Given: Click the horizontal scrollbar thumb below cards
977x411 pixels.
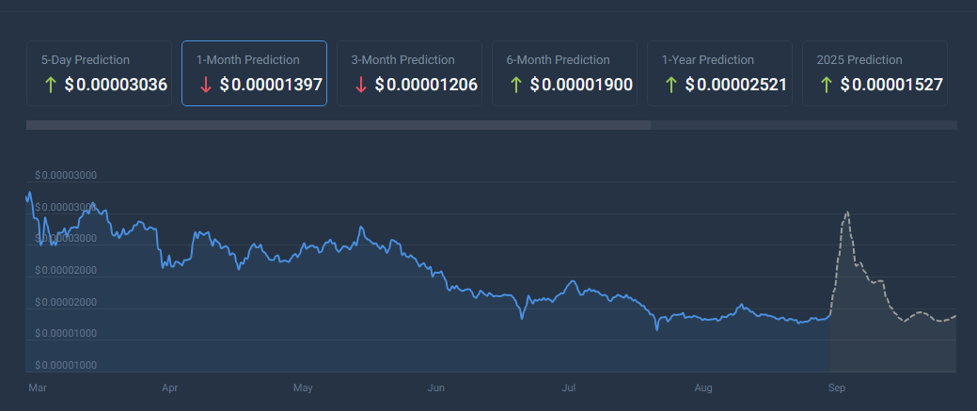Looking at the screenshot, I should [339, 125].
